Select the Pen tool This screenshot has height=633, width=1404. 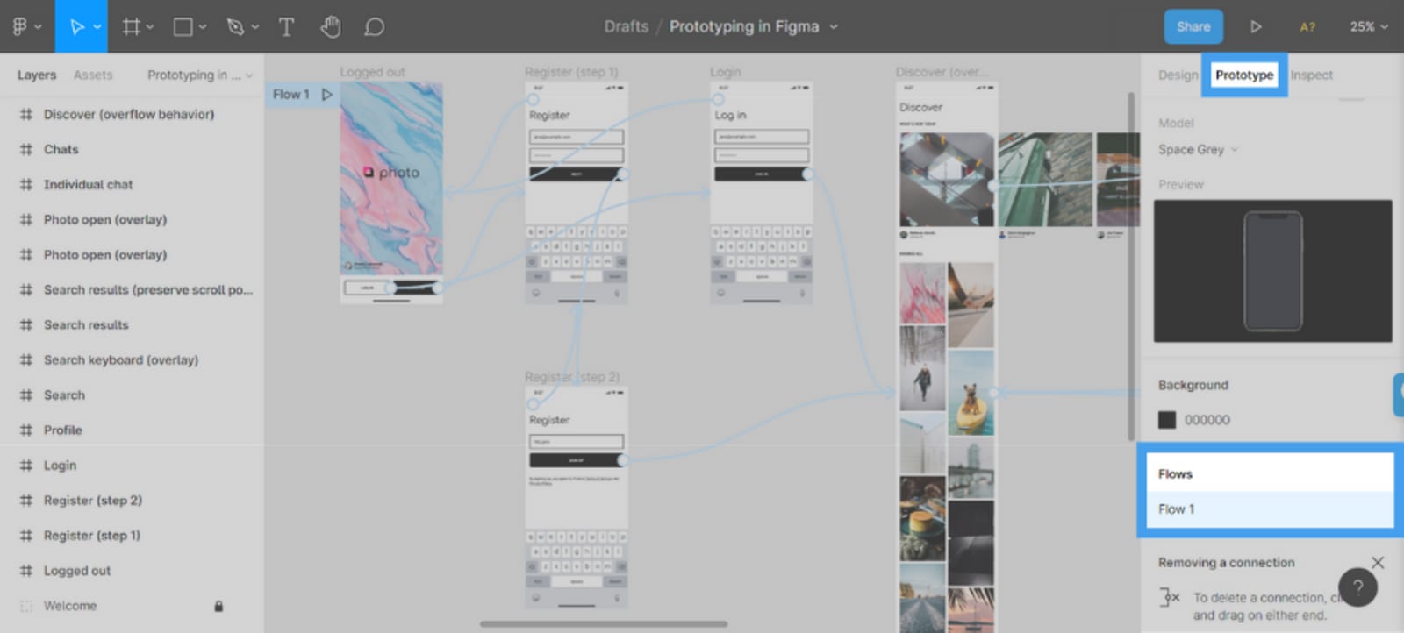pyautogui.click(x=234, y=26)
